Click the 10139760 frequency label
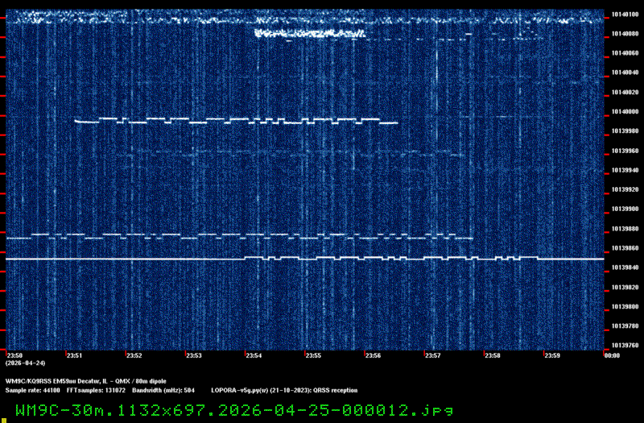This screenshot has height=423, width=644. click(x=623, y=346)
